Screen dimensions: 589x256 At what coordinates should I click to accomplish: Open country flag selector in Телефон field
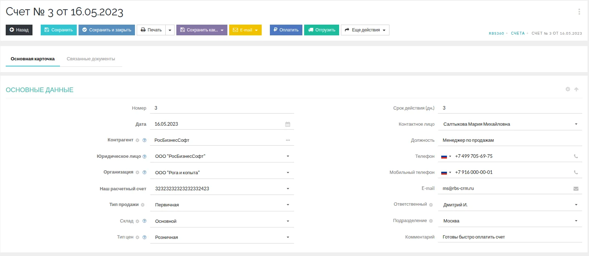tap(446, 156)
